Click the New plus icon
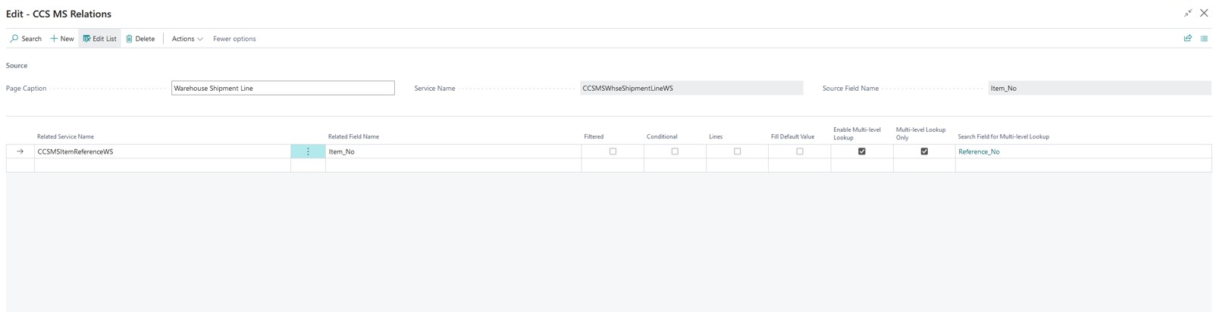Viewport: 1213px width, 312px height. coord(54,39)
